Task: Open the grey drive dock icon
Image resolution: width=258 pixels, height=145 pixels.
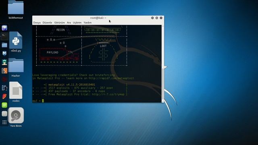Action: (x=4, y=114)
